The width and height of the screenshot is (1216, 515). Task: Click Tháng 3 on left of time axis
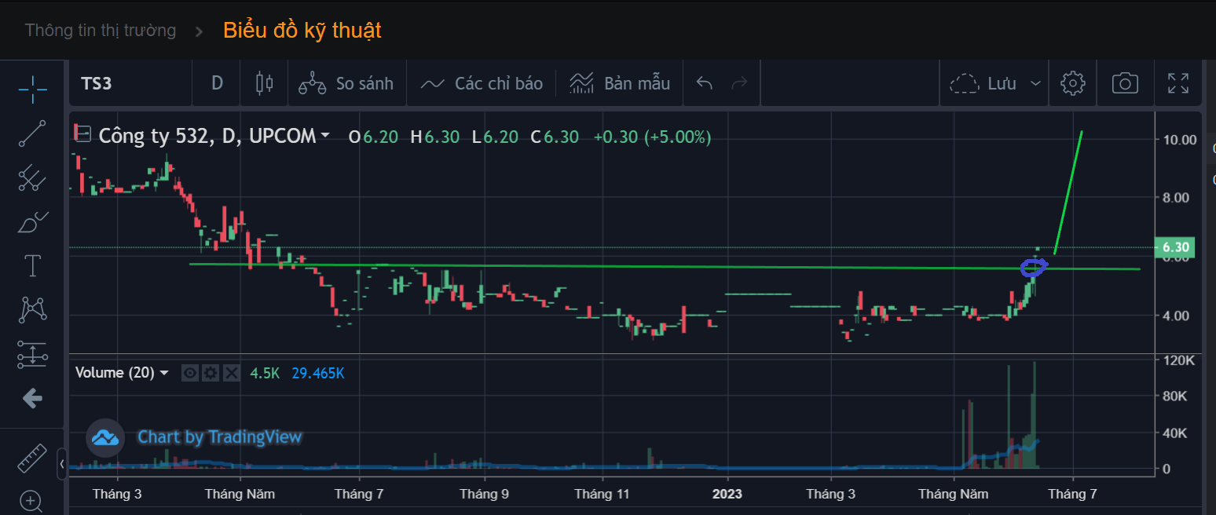pos(117,494)
